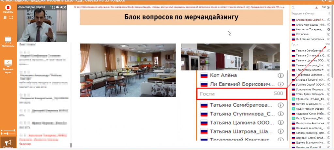Toggle camera in Александров Сергей's video header
Image resolution: width=334 pixels, height=150 pixels.
pos(57,7)
